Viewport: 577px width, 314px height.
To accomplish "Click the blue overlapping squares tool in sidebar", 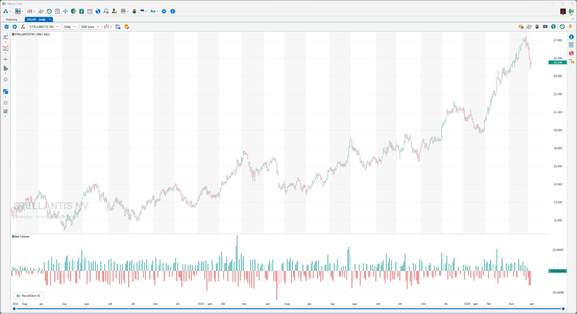I will click(x=5, y=92).
